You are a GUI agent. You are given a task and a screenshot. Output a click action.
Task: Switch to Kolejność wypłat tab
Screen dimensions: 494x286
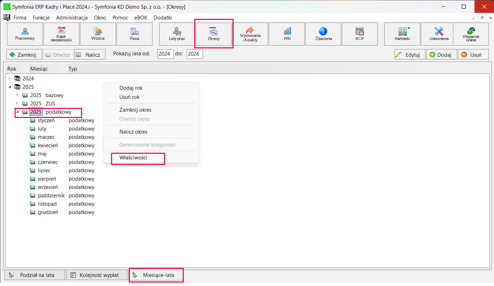point(96,275)
